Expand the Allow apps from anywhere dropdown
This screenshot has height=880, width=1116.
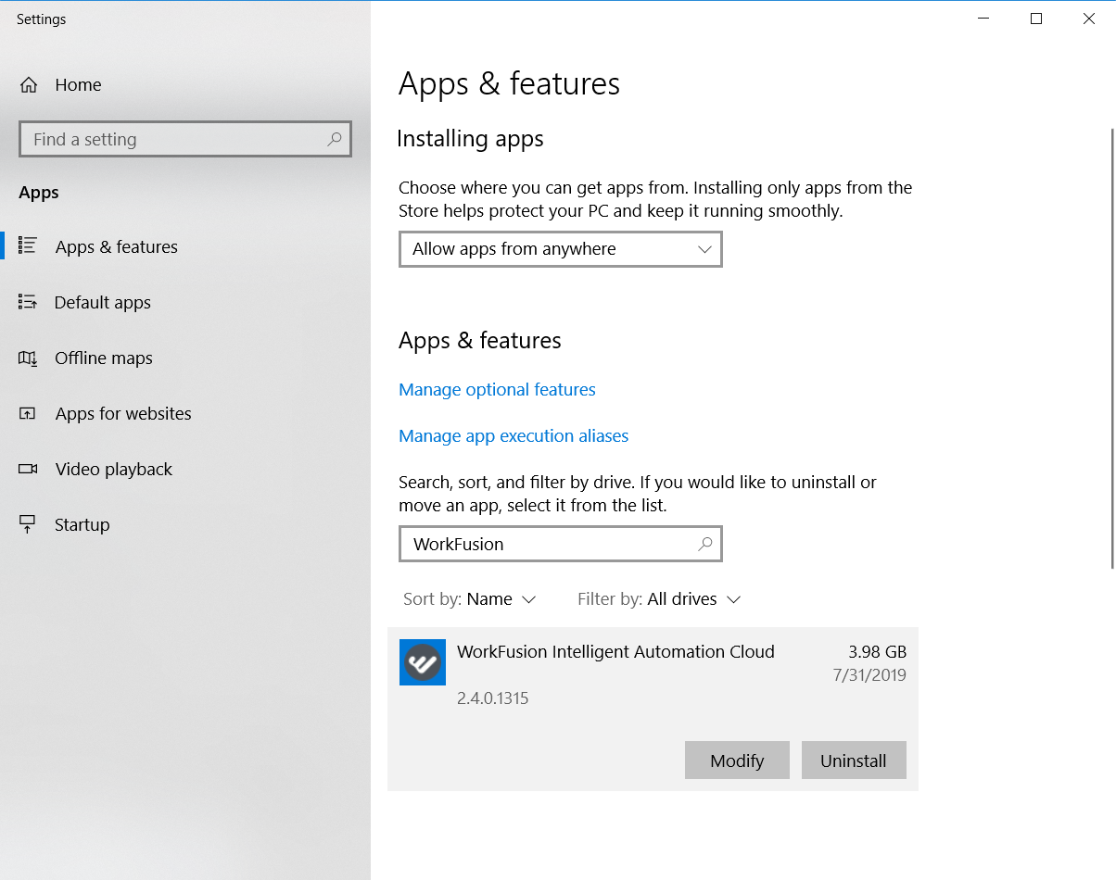pos(561,249)
